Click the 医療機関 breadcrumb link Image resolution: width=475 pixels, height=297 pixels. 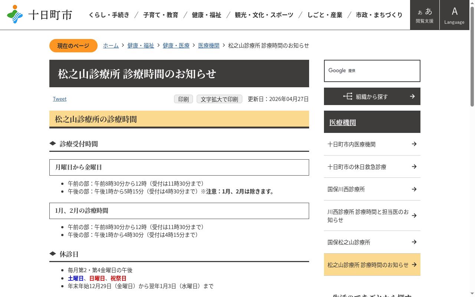point(209,45)
